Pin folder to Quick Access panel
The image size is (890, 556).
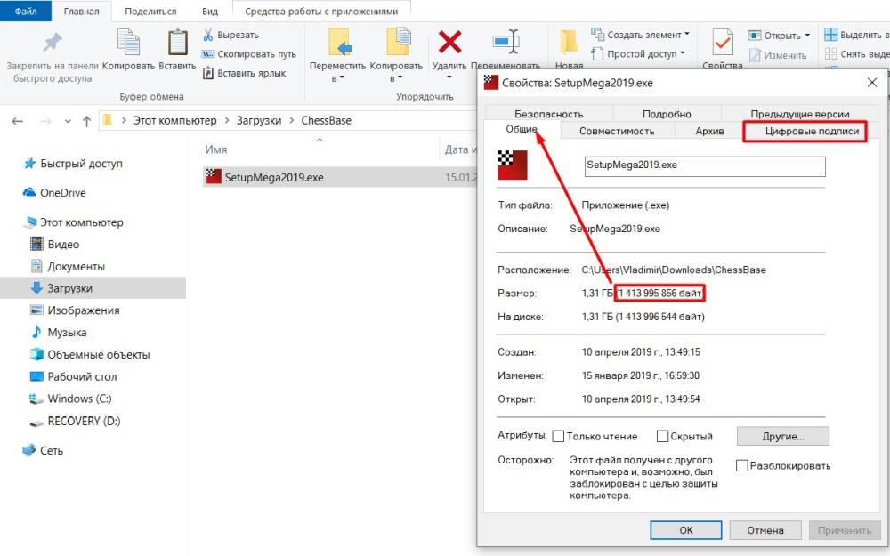tap(53, 57)
